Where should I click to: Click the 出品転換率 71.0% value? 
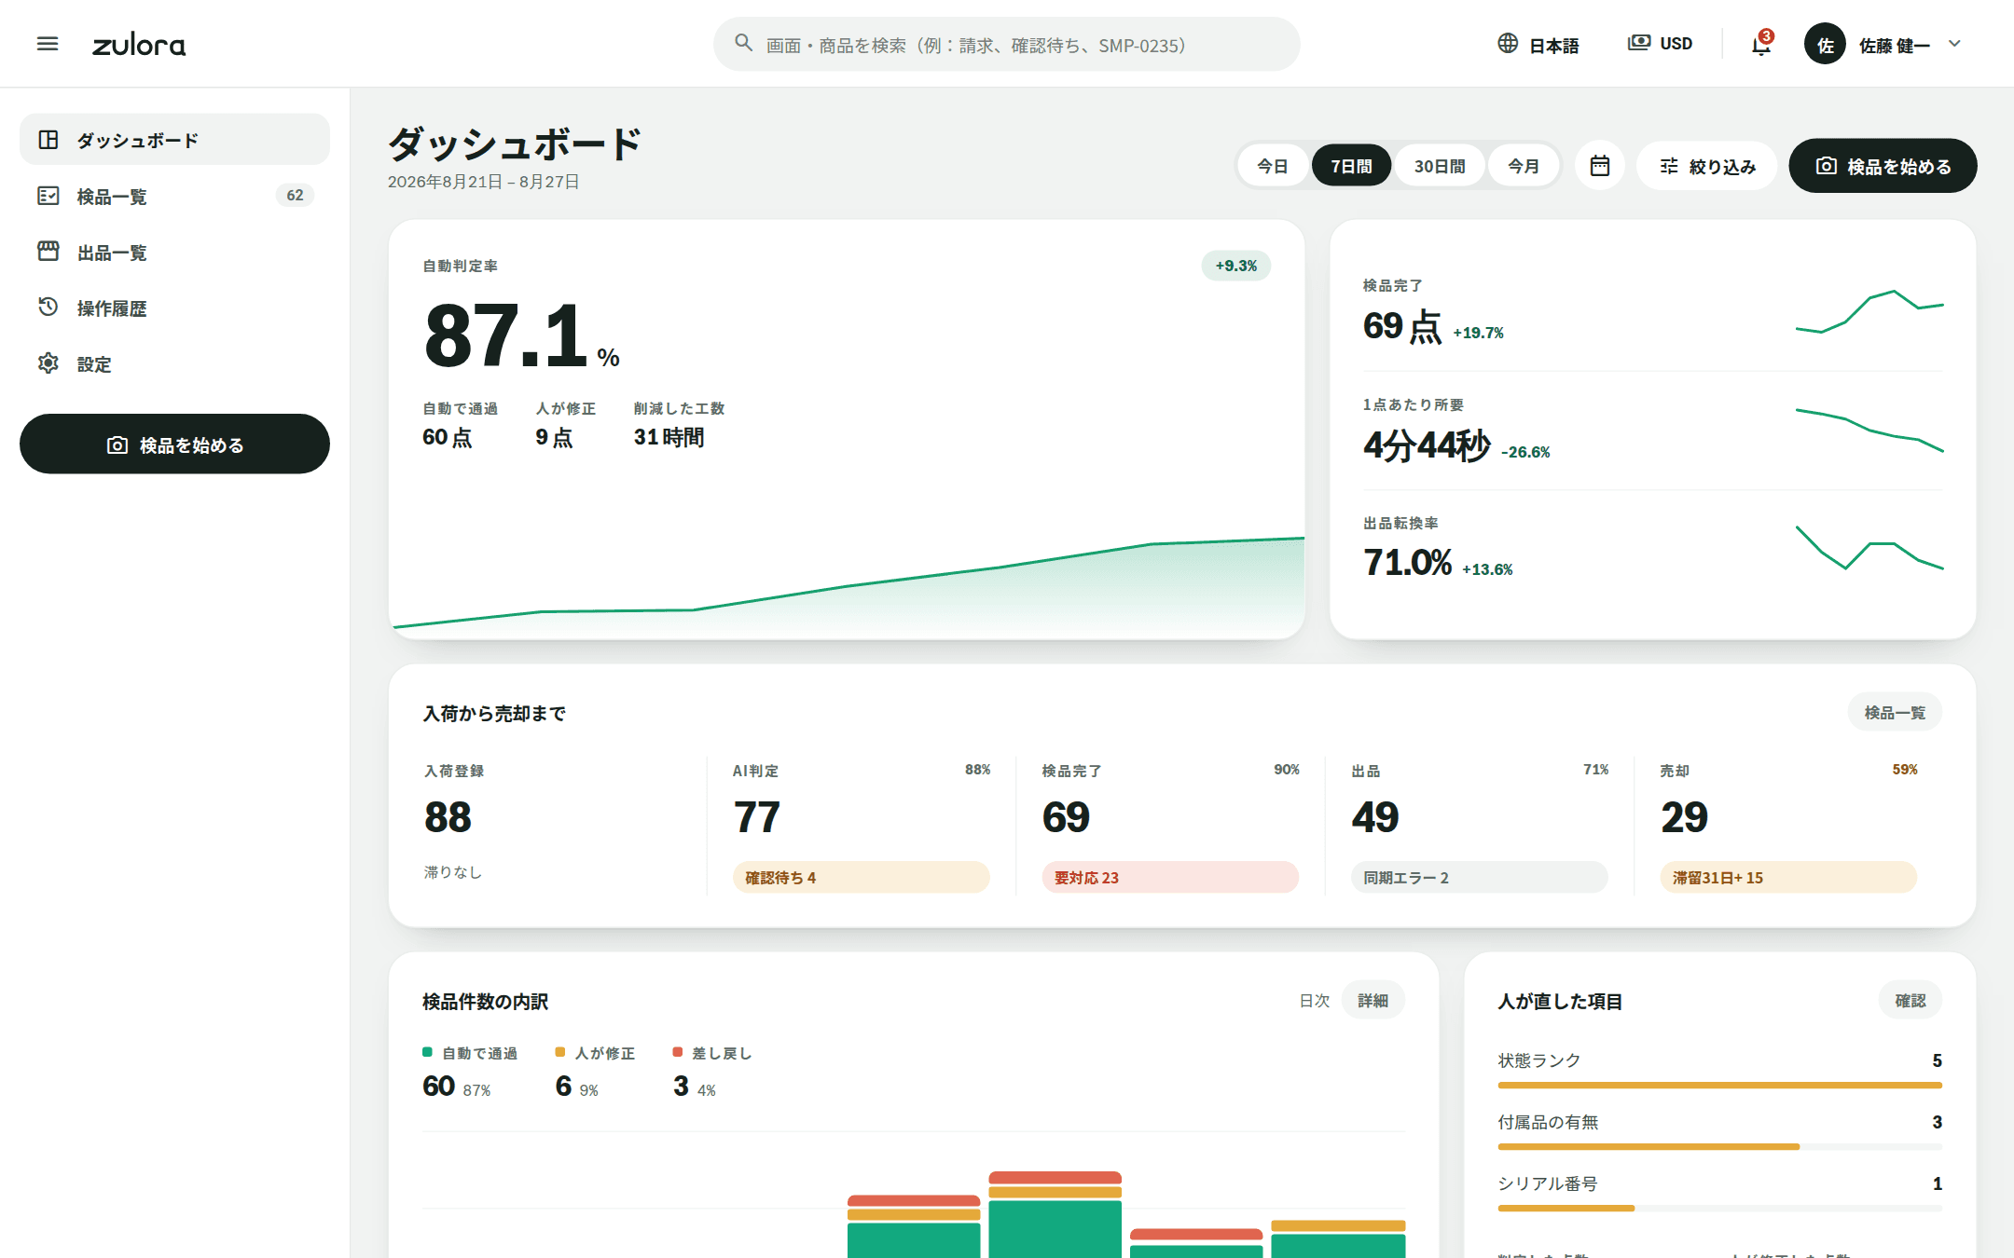click(x=1407, y=563)
